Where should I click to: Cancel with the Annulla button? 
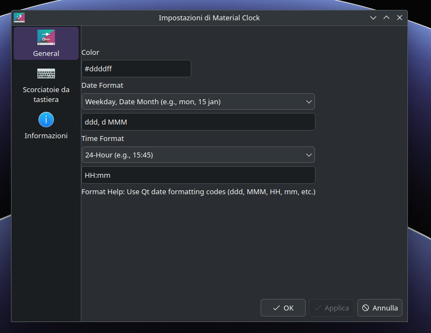pos(379,308)
